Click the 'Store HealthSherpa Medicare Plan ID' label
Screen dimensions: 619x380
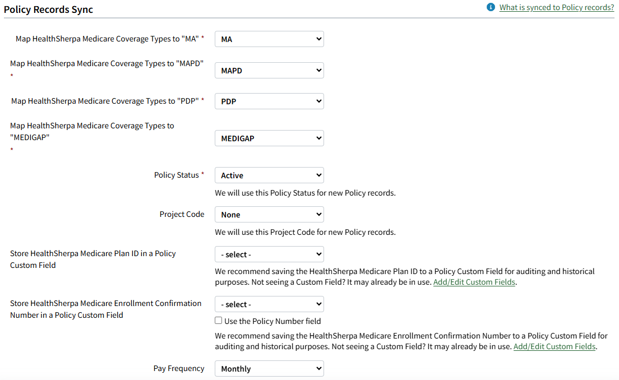pos(93,259)
